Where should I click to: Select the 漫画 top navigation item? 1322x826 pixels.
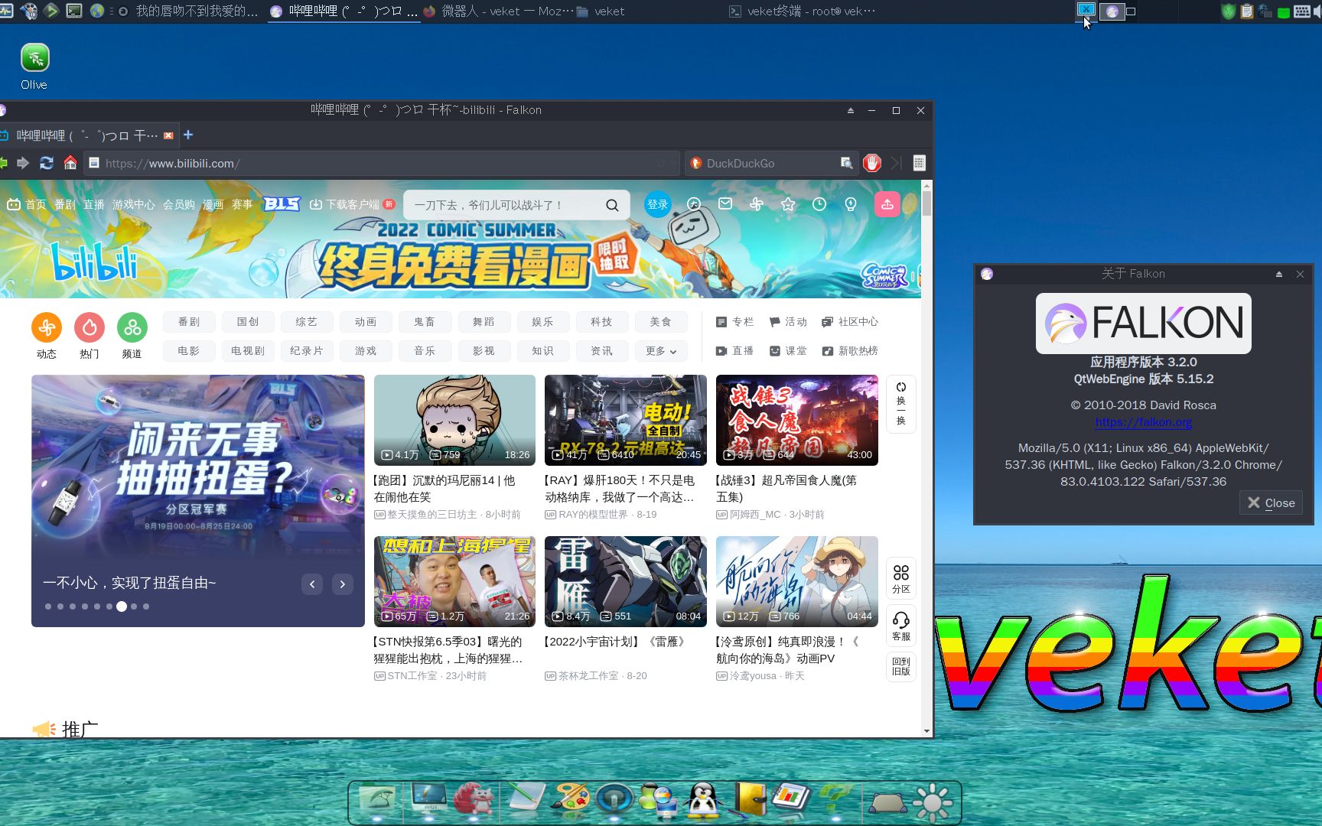213,204
